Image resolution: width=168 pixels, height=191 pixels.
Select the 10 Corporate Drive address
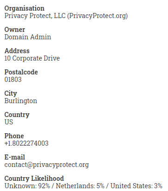pos(32,58)
